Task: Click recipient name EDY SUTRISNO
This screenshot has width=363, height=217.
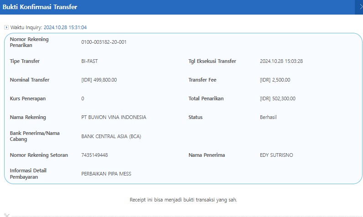Action: click(276, 155)
